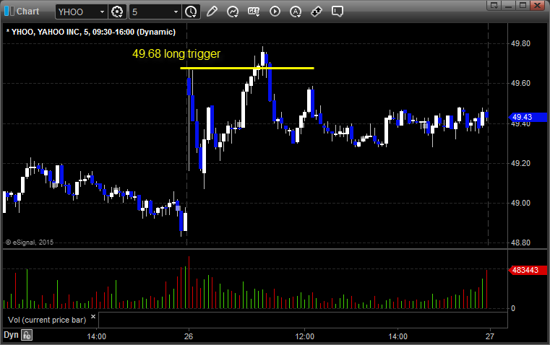The image size is (550, 345).
Task: Open the alerts 'A' icon menu
Action: (x=296, y=12)
